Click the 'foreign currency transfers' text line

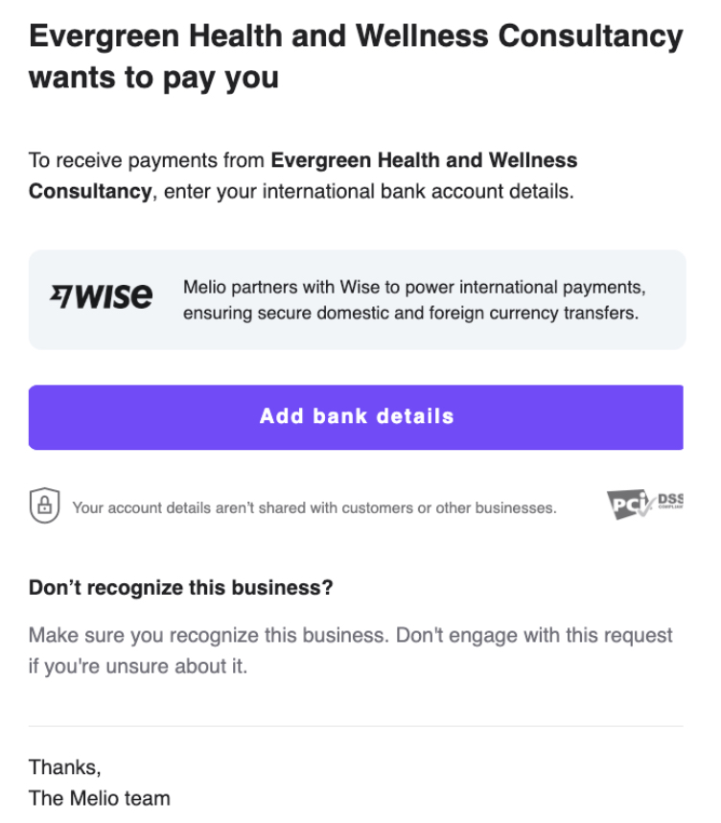pos(411,313)
